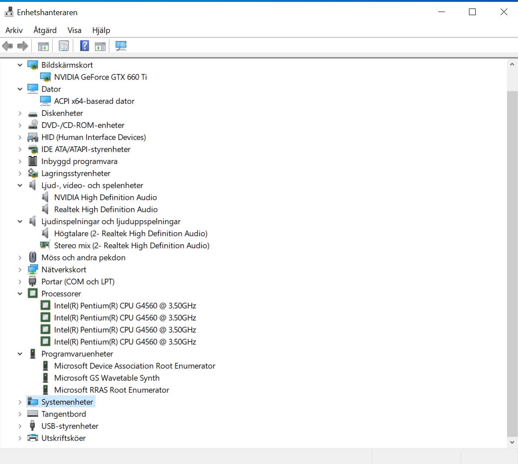
Task: Click the back arrow in the toolbar
Action: click(x=8, y=46)
